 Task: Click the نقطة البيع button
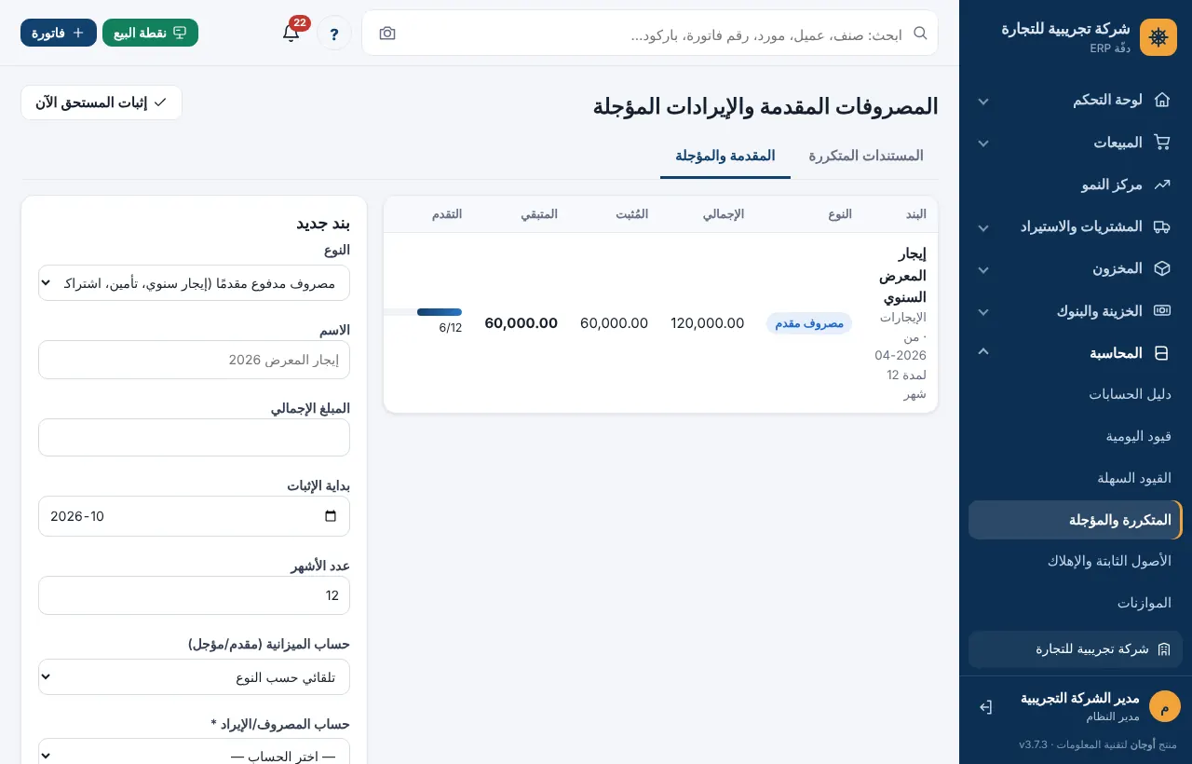click(150, 33)
